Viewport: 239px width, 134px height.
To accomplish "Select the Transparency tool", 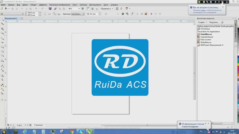I will pyautogui.click(x=2, y=80).
